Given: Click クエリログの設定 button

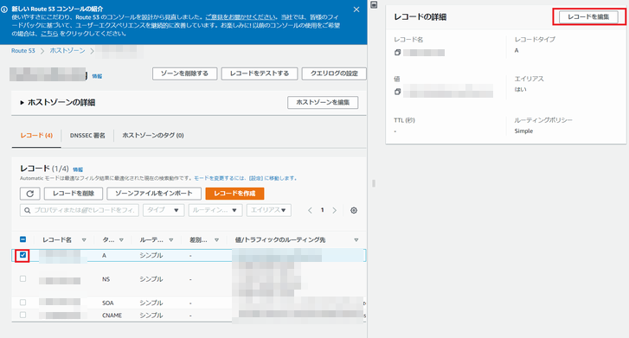Looking at the screenshot, I should (334, 73).
